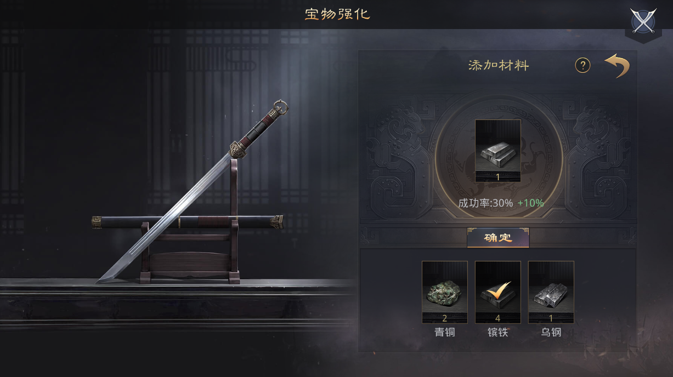Viewport: 673px width, 377px height.
Task: Select the 乌钢 steel ingot material
Action: click(x=551, y=292)
